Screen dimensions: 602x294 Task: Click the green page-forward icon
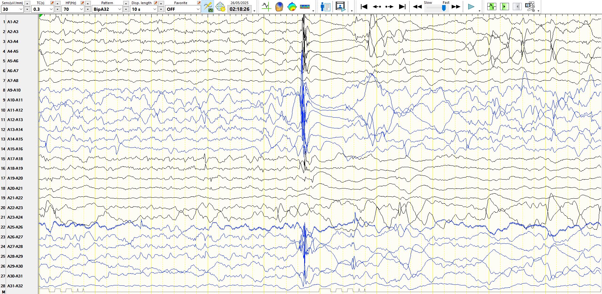(505, 6)
